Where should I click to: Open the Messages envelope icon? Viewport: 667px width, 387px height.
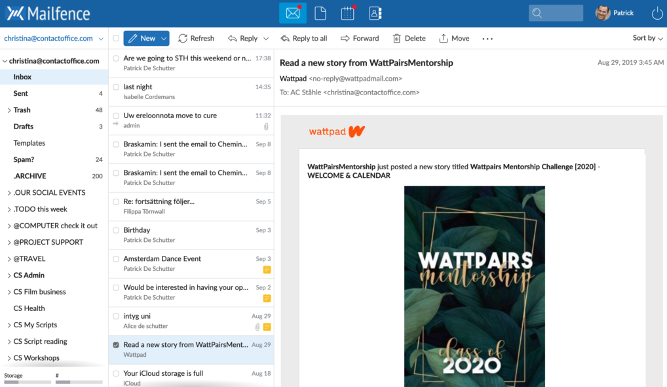coord(293,13)
